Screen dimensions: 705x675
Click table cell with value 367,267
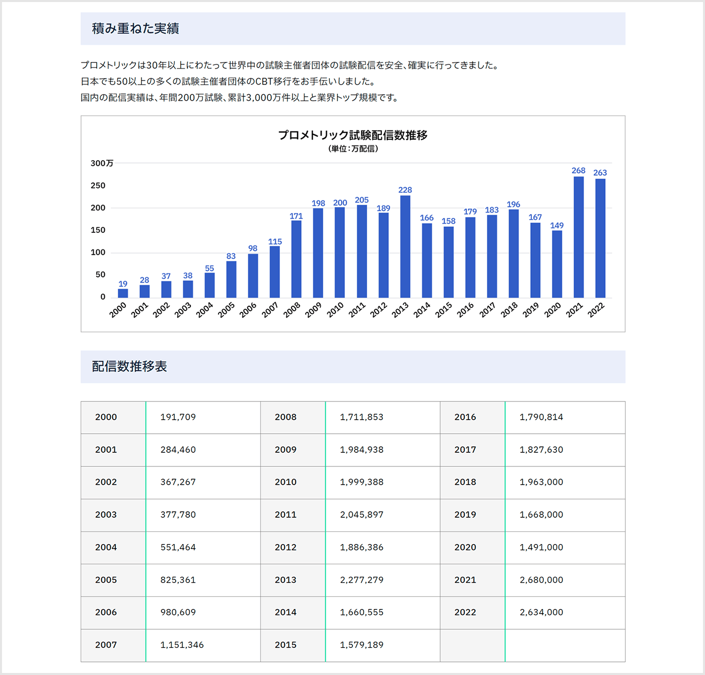point(203,483)
